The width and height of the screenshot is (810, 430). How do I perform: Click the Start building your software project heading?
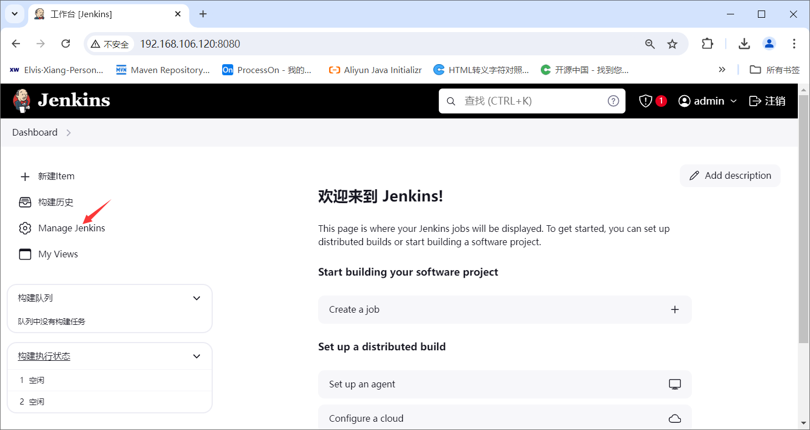pyautogui.click(x=408, y=272)
